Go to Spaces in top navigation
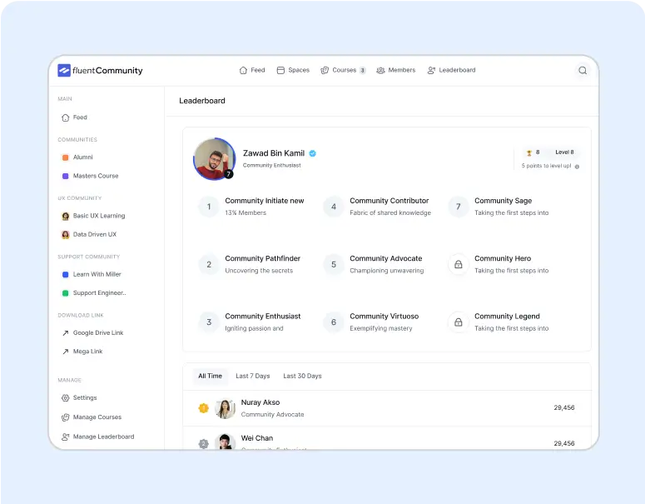The image size is (645, 504). (x=293, y=70)
